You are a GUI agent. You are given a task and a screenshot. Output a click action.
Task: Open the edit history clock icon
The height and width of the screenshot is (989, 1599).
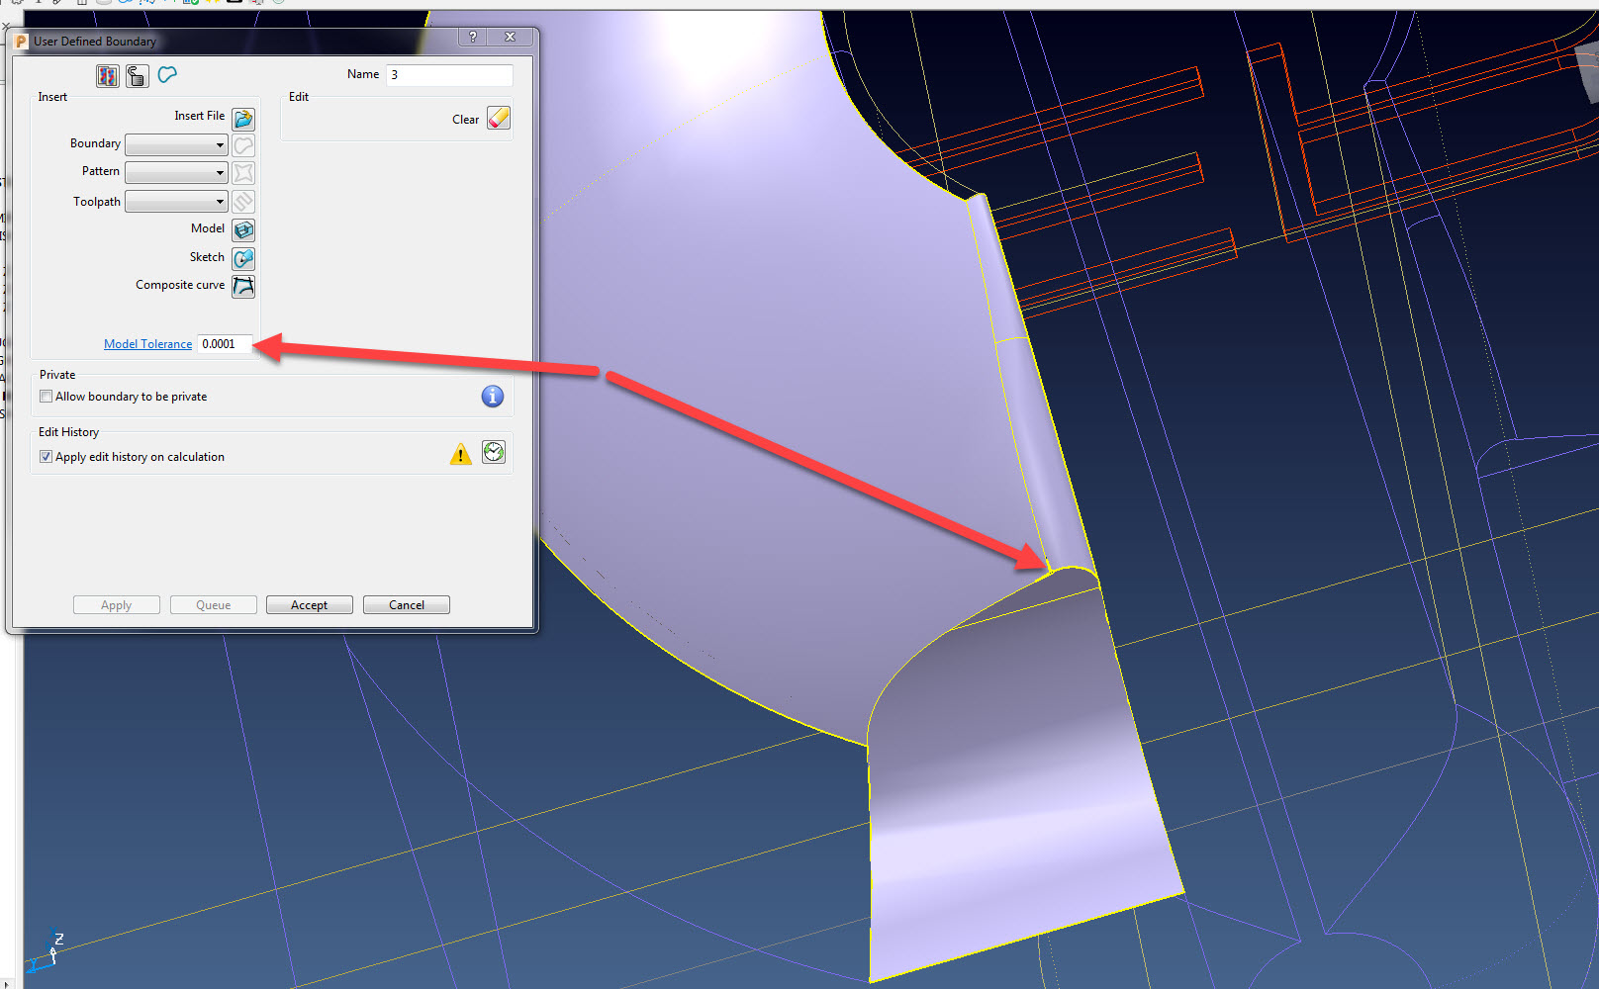click(494, 453)
